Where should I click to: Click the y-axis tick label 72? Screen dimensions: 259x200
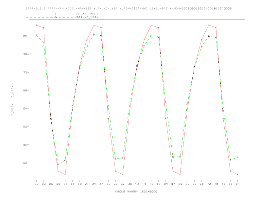click(x=25, y=72)
